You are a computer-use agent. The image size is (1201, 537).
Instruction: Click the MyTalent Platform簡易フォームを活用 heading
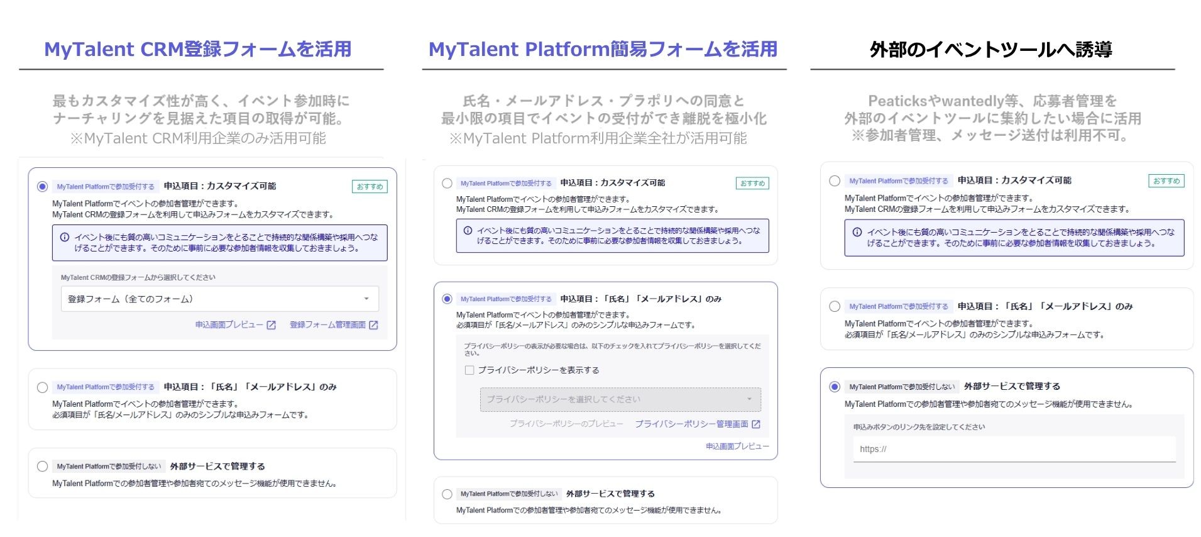click(x=603, y=50)
